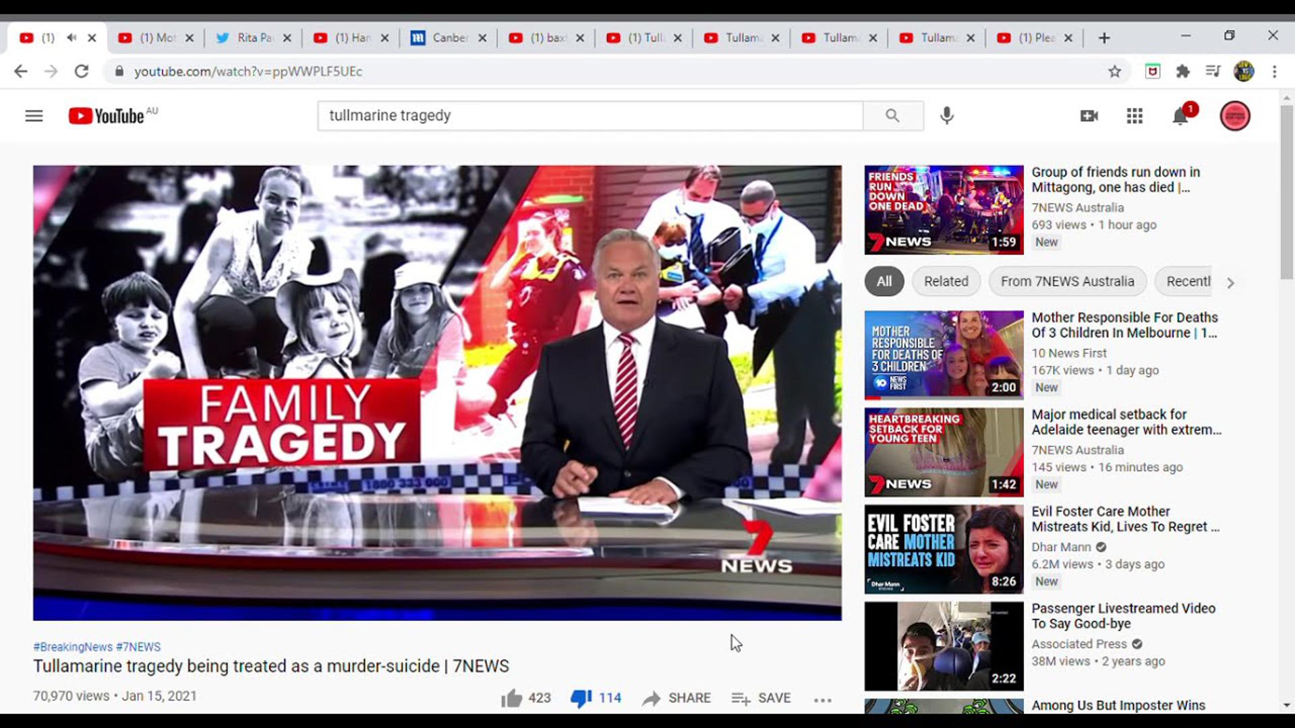Reload the current page
The image size is (1295, 728).
(x=82, y=71)
